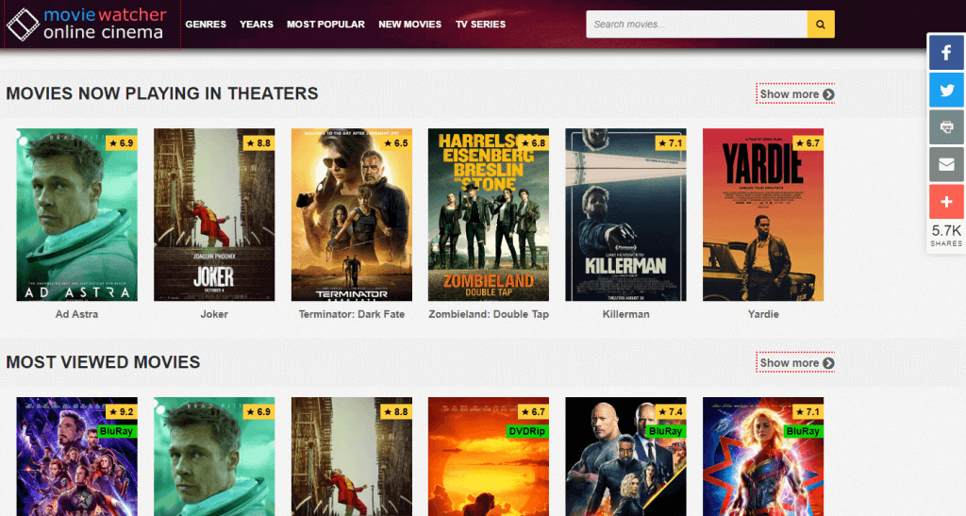Click the movie watcher online cinema title
This screenshot has height=516, width=966.
point(105,24)
